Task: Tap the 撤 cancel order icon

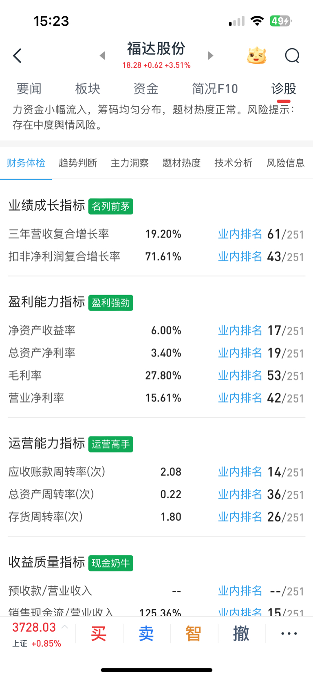Action: pos(241,634)
